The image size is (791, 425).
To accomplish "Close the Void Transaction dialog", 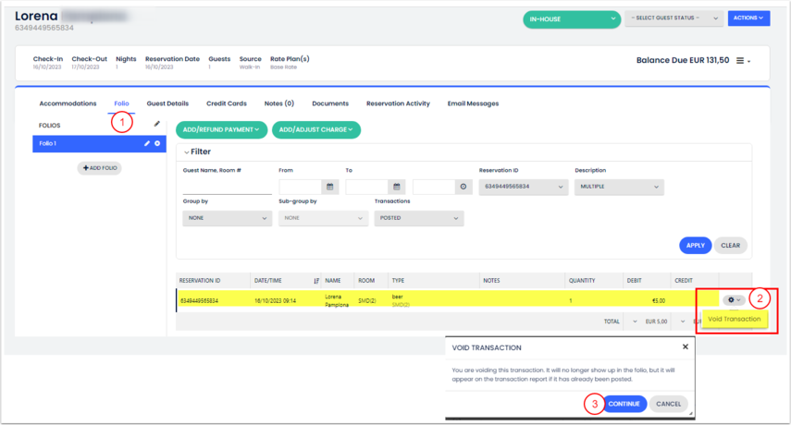I will [685, 347].
